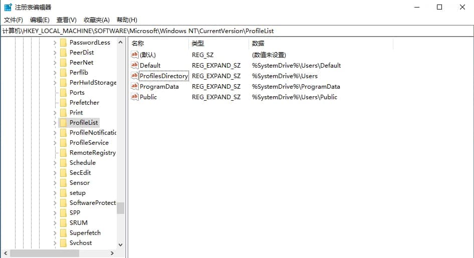The height and width of the screenshot is (258, 474).
Task: Click the Default value's ab icon
Action: (x=134, y=65)
